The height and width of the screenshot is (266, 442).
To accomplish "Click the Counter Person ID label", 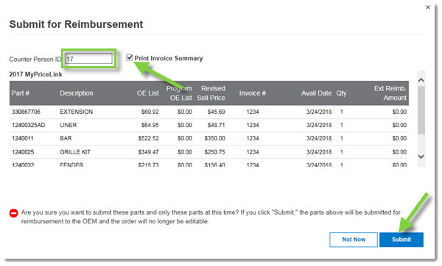I will (x=35, y=60).
